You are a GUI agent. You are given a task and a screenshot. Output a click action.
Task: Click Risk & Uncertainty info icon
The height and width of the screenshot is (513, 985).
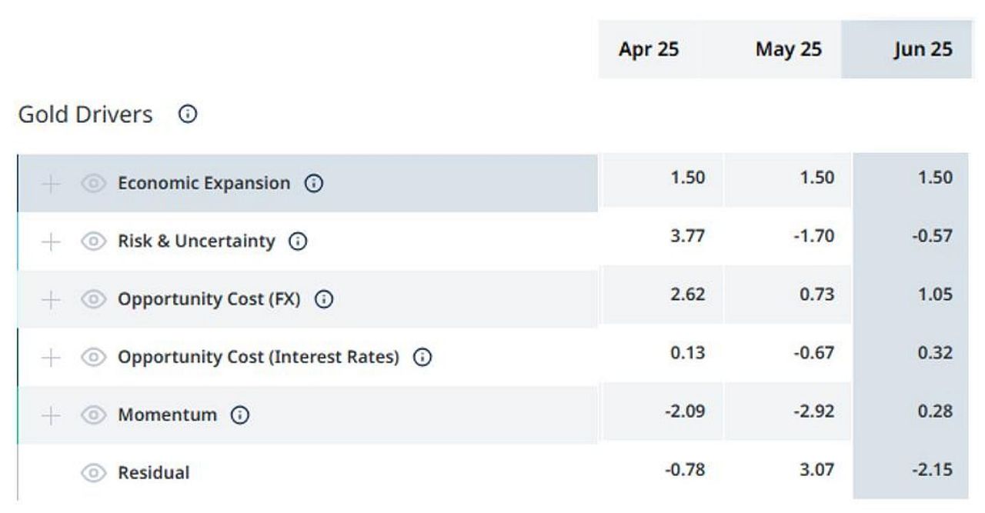(297, 242)
